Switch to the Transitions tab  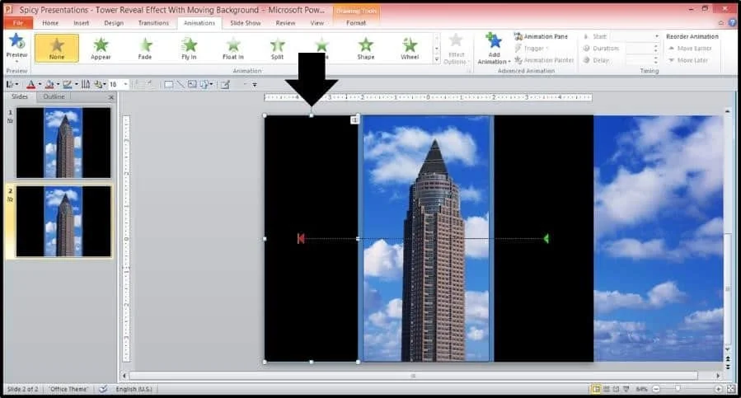pyautogui.click(x=153, y=23)
